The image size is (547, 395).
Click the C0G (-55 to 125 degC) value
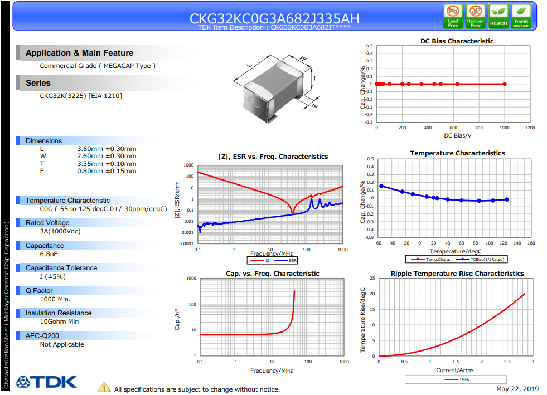coord(103,209)
